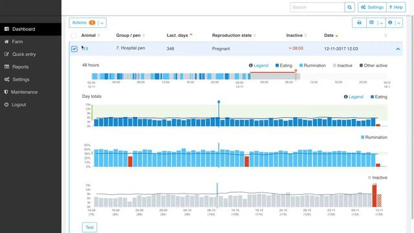Click the orange marker on 48 hours timeline
The height and width of the screenshot is (233, 414).
click(x=296, y=71)
